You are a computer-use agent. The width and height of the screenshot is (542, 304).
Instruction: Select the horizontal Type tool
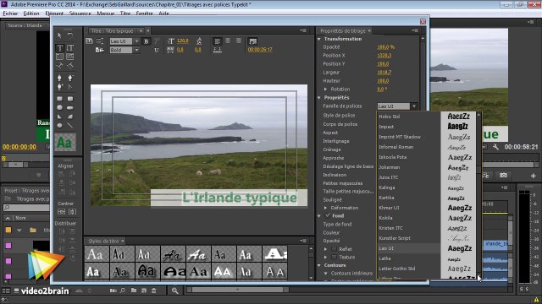coord(59,48)
